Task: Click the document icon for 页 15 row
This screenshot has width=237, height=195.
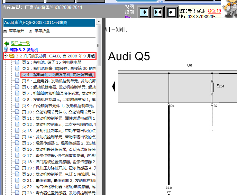Action: coord(17,143)
